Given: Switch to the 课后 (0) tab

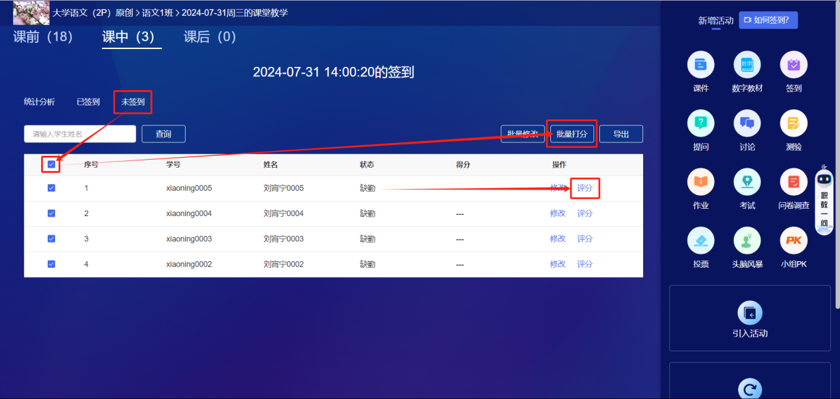Looking at the screenshot, I should tap(210, 37).
